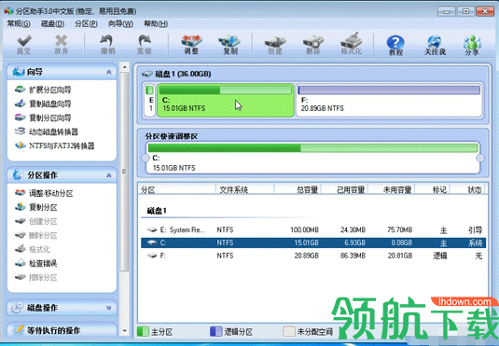The width and height of the screenshot is (499, 346).
Task: Click the 6.93GB used value for C:
Action: 354,242
